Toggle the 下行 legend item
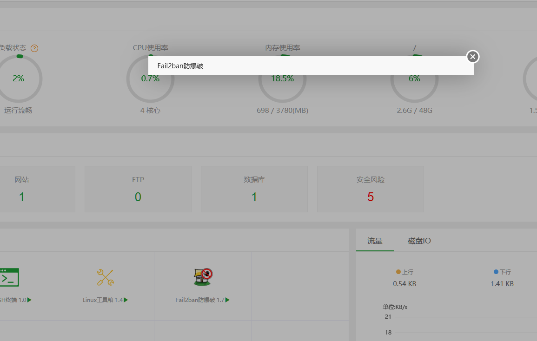 point(502,272)
